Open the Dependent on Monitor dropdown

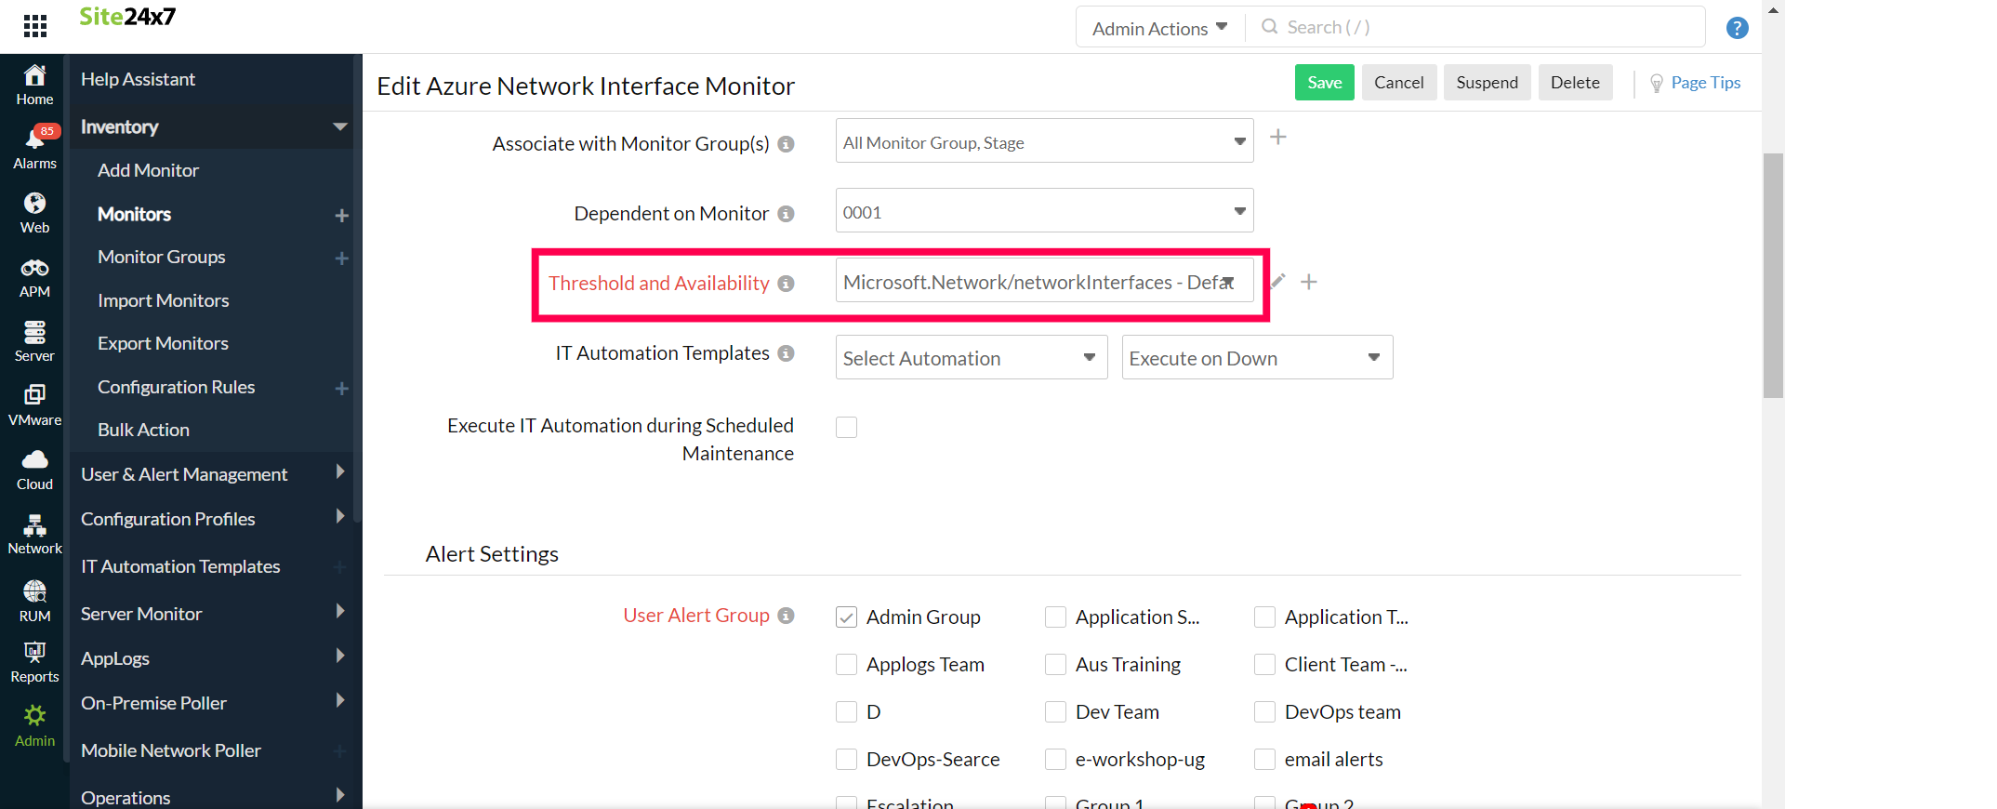[1044, 212]
